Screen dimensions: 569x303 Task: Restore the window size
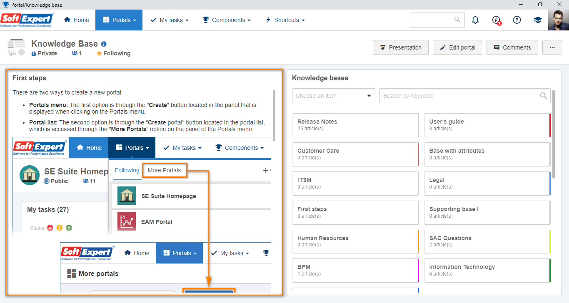[x=540, y=4]
